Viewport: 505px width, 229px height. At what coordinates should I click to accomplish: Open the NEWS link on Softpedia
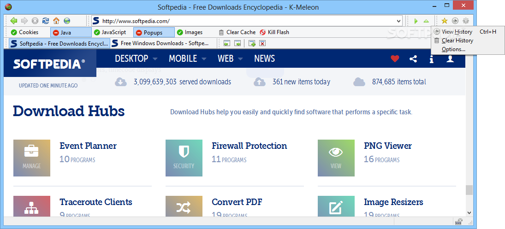coord(264,59)
